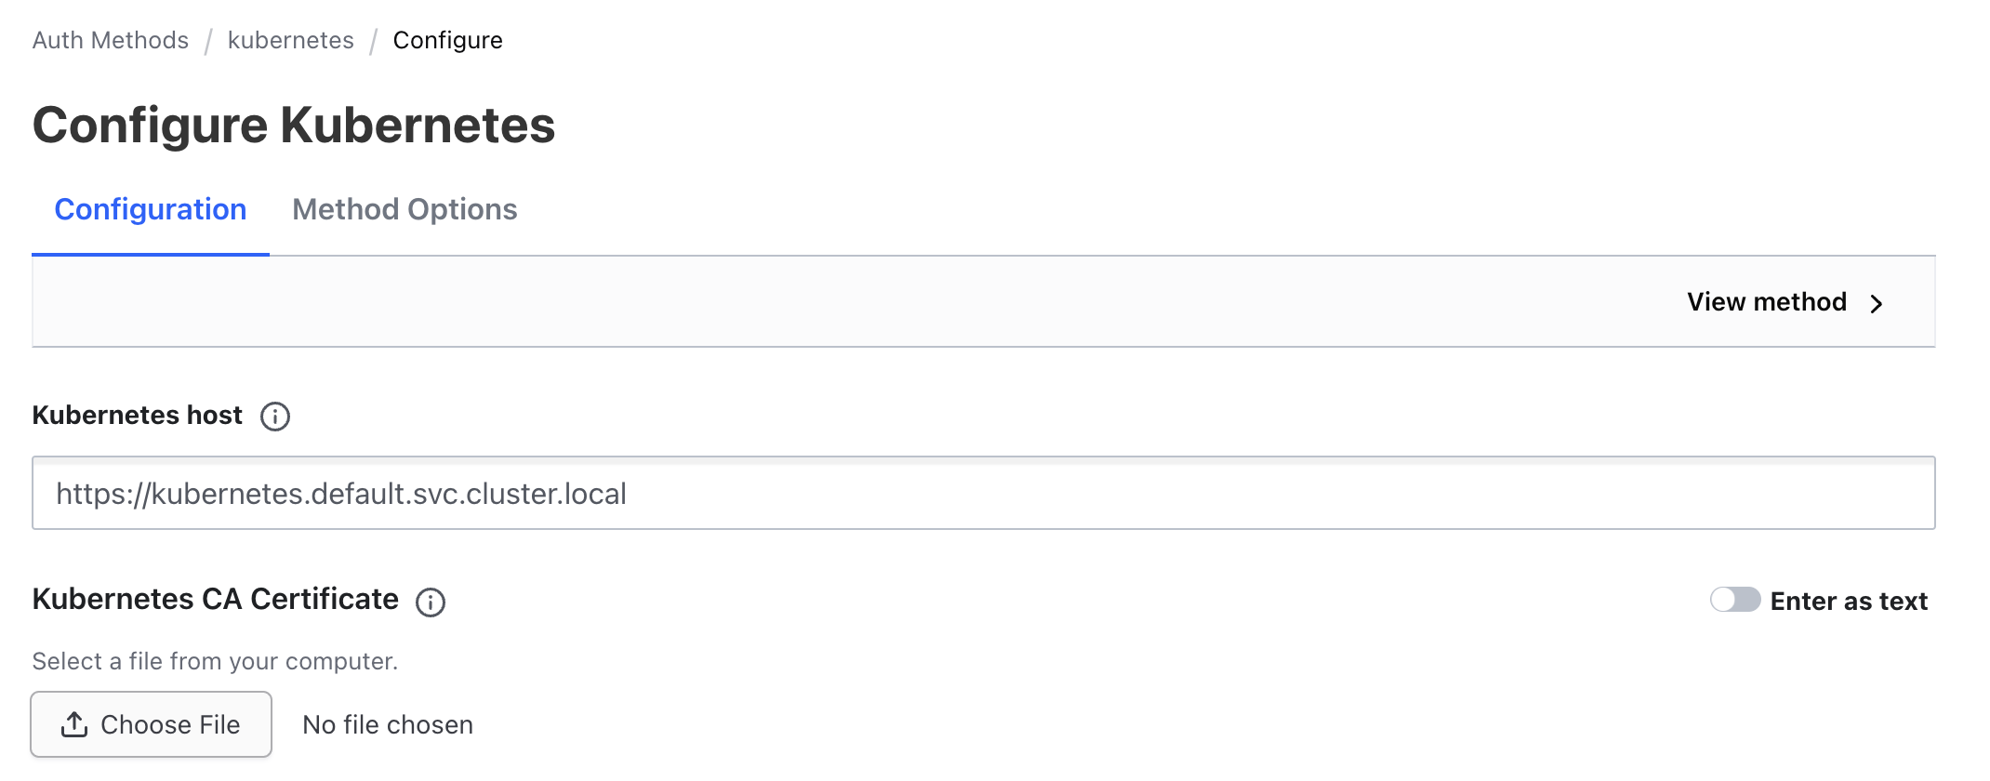This screenshot has width=1990, height=781.
Task: Switch to the Method Options tab
Action: [405, 210]
